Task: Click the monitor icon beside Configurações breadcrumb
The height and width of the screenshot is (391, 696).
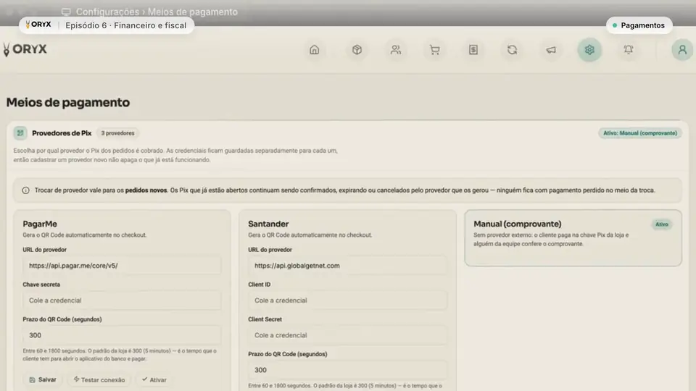Action: point(66,12)
